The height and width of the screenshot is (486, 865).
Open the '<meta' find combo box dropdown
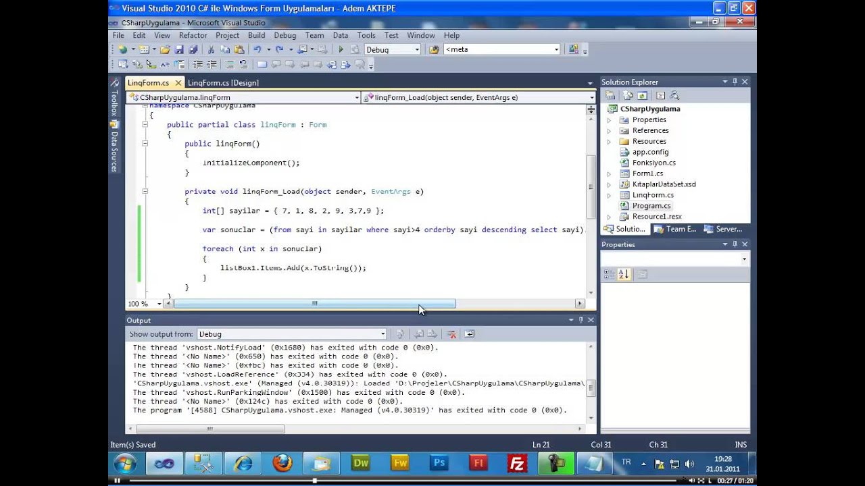pos(557,49)
